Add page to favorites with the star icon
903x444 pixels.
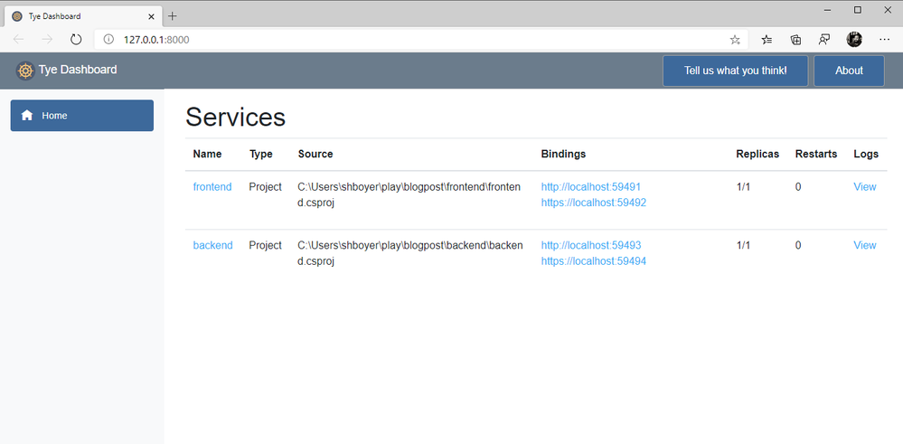[735, 40]
